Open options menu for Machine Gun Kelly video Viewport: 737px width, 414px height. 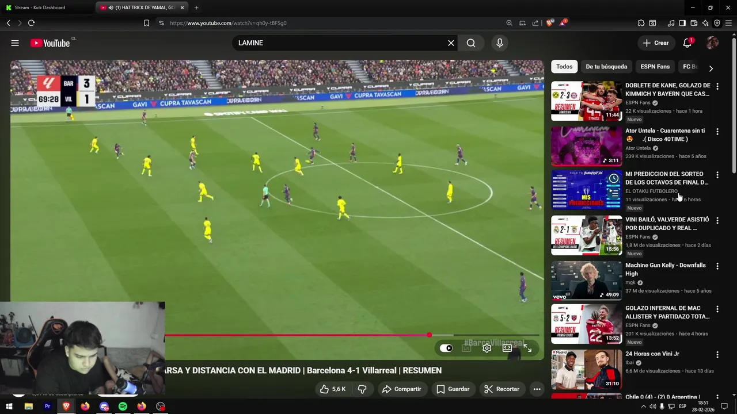click(x=717, y=266)
